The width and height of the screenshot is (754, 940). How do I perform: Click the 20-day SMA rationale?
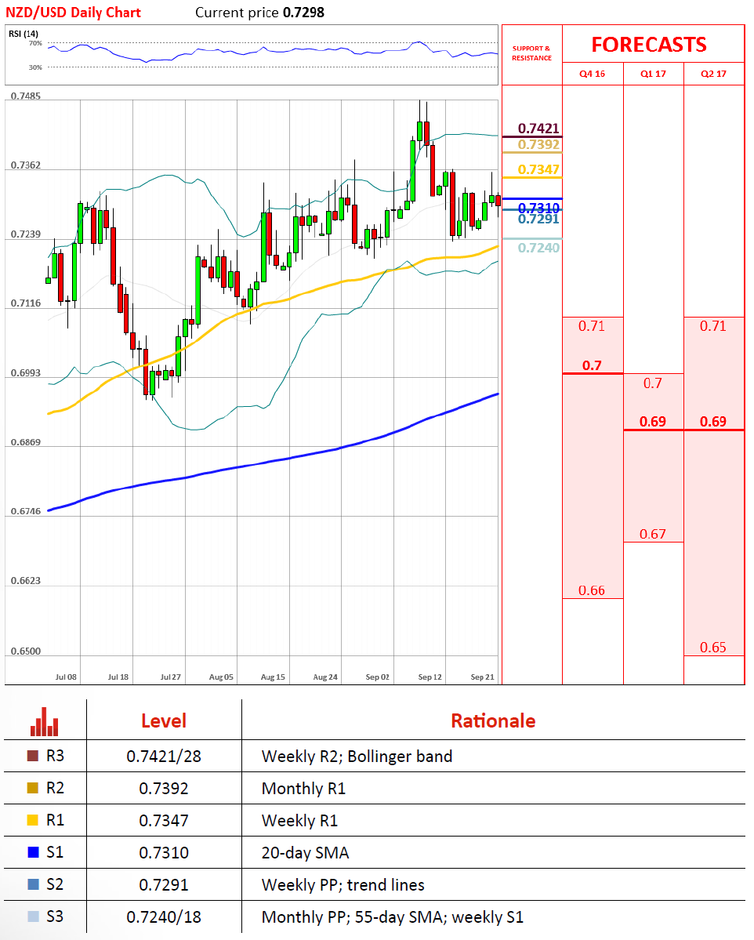tap(305, 853)
